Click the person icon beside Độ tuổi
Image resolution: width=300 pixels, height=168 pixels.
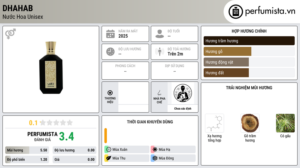(x=160, y=34)
